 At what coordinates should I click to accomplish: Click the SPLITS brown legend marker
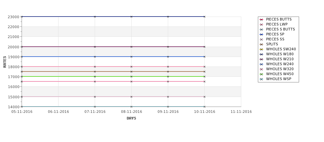261,44
